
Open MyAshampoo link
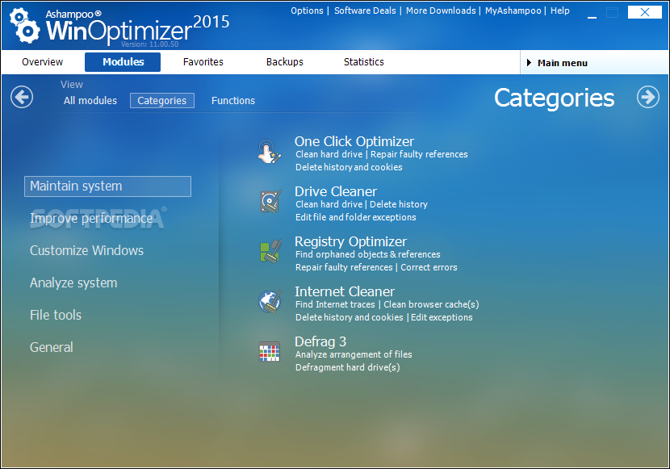(x=513, y=10)
